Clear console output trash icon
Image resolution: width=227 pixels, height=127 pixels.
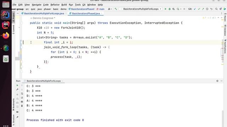pyautogui.click(x=22, y=106)
